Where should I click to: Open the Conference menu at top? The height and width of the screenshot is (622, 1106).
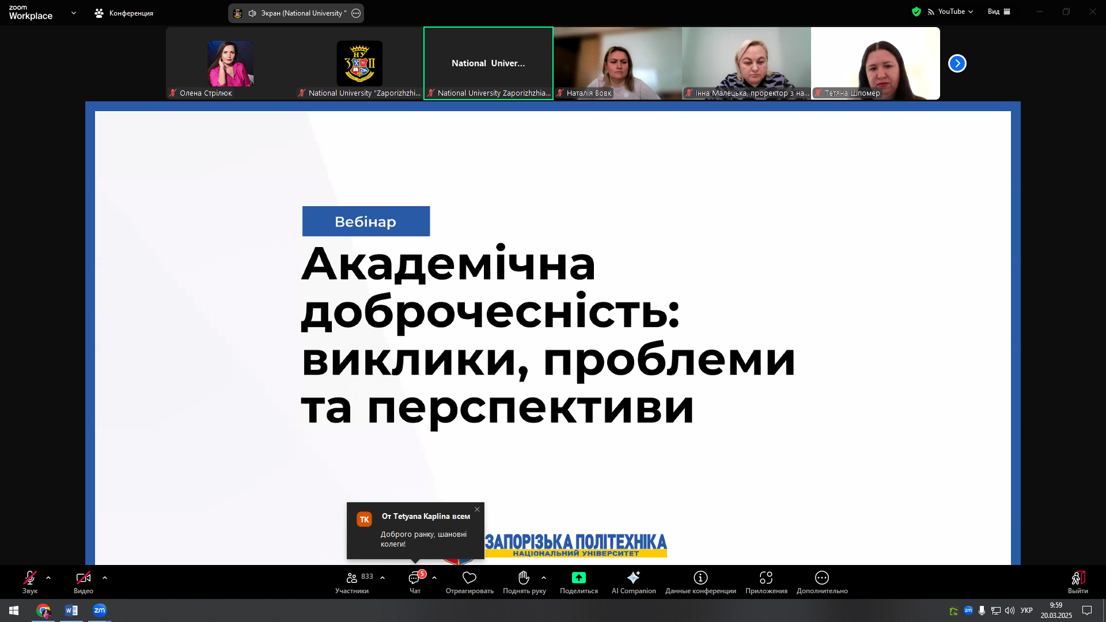coord(124,13)
